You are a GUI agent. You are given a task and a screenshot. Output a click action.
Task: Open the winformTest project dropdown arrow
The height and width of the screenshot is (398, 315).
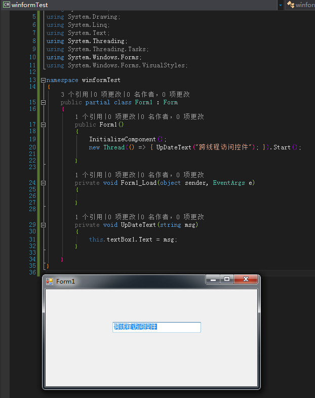[x=281, y=5]
